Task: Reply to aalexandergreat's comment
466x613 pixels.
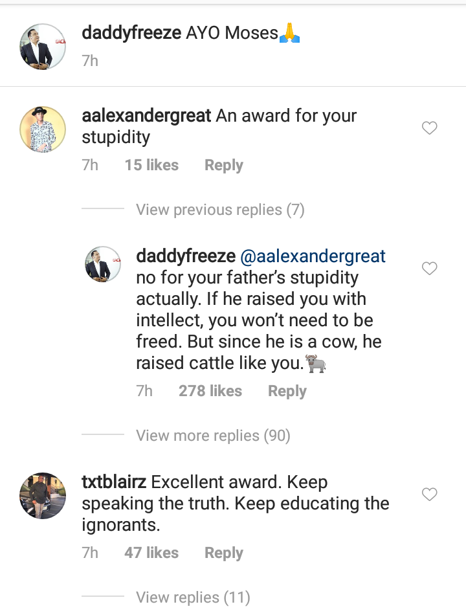Action: [224, 165]
